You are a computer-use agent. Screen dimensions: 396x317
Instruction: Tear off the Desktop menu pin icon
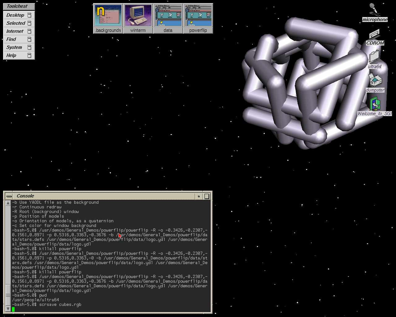29,15
